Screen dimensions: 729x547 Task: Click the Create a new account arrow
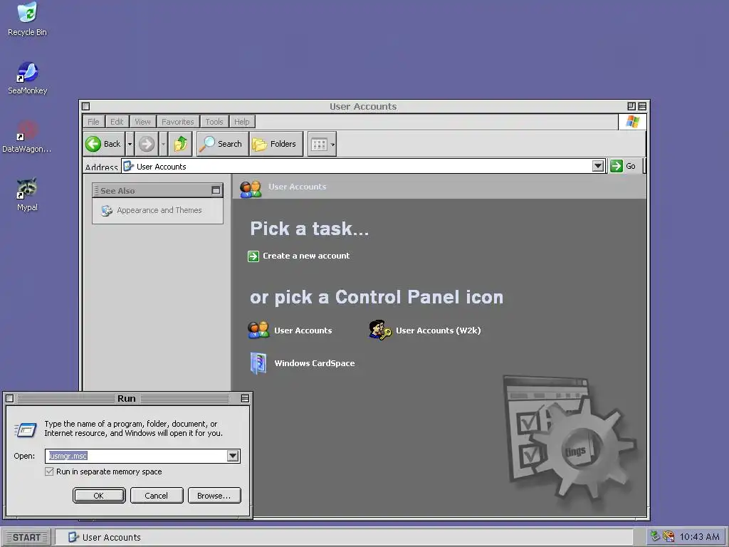pyautogui.click(x=253, y=256)
